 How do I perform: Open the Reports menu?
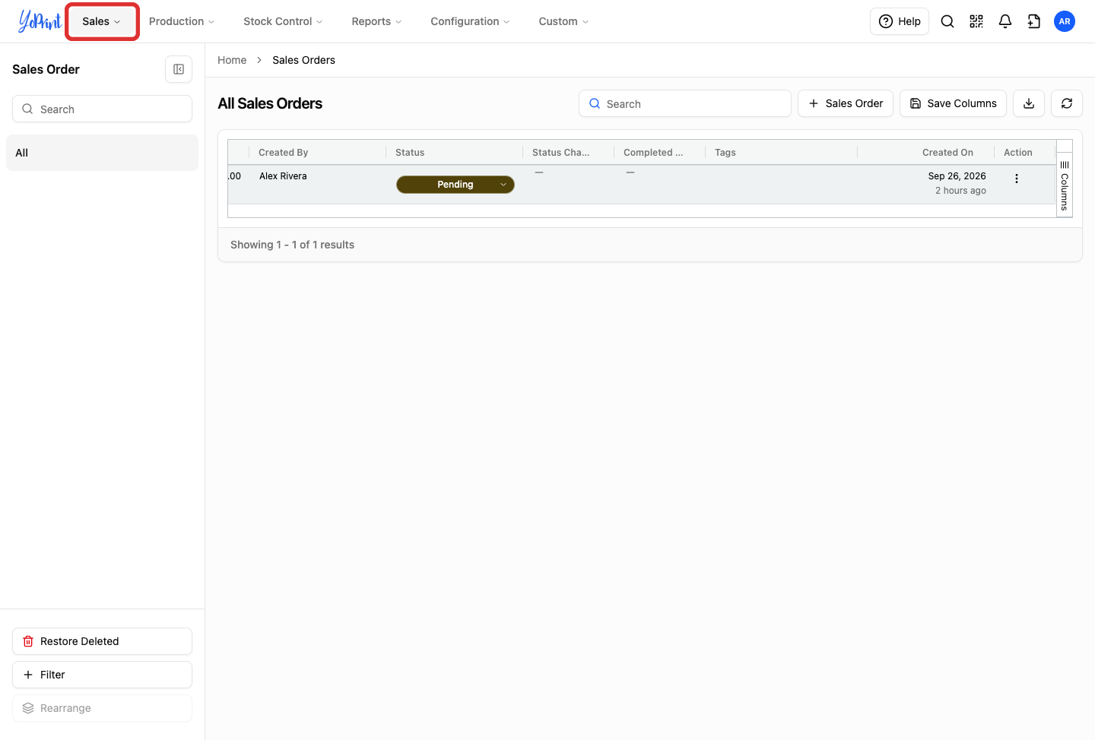tap(376, 21)
